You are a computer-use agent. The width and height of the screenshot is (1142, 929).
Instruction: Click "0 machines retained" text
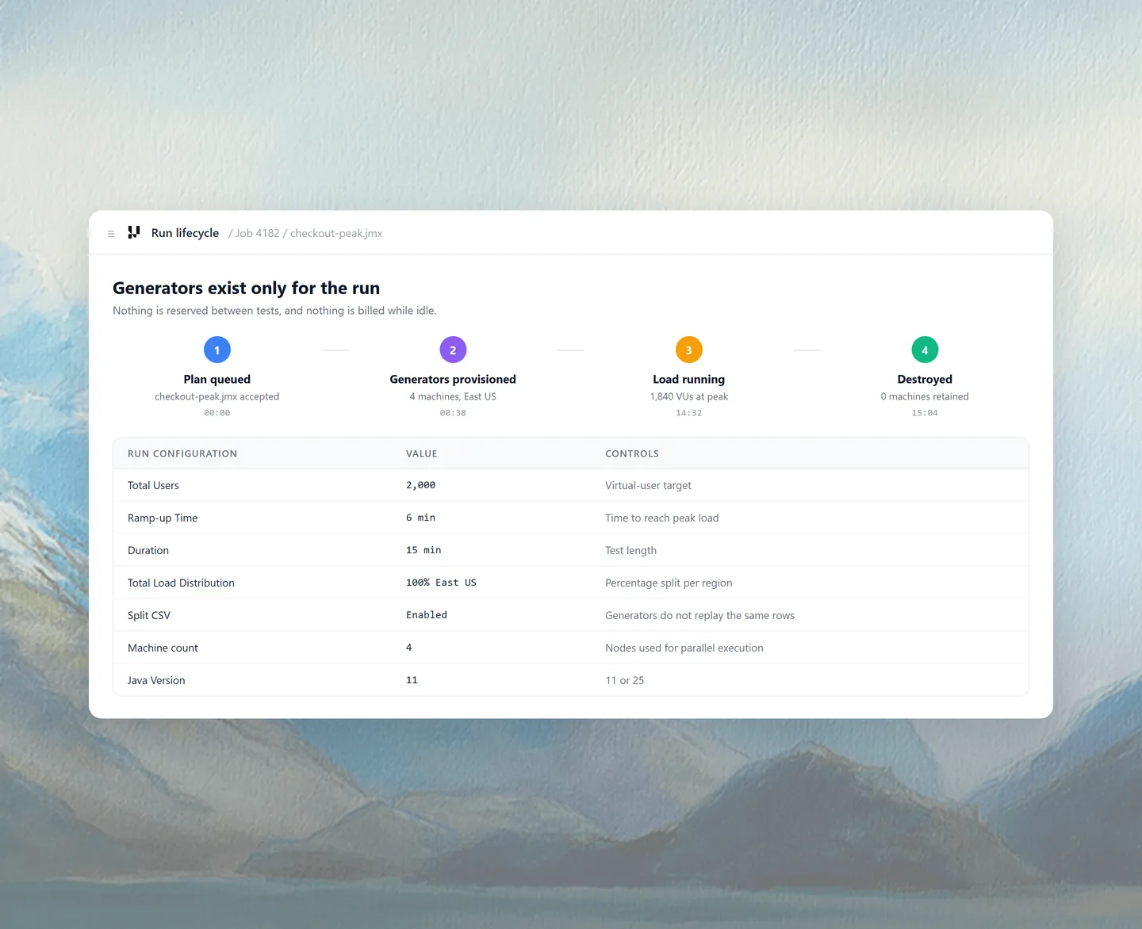[925, 396]
